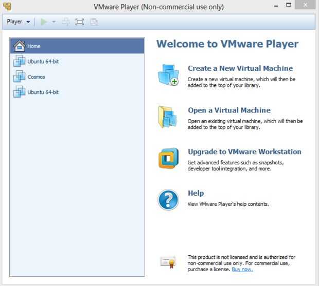Image resolution: width=319 pixels, height=286 pixels.
Task: Click the Send Ctrl+Alt+Del toolbar icon
Action: pyautogui.click(x=66, y=22)
